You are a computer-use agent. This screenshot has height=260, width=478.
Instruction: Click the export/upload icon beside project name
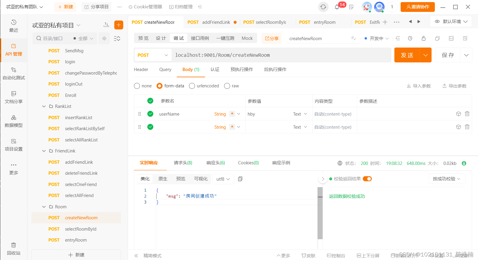[106, 25]
